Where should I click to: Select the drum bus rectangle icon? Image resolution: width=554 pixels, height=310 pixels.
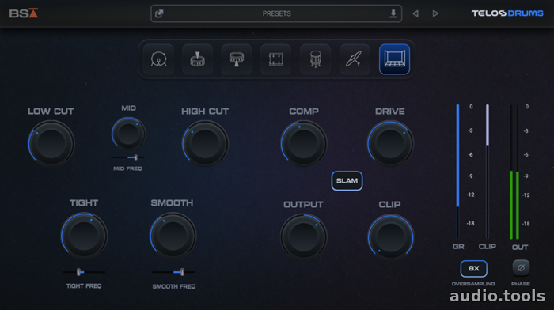(x=276, y=59)
